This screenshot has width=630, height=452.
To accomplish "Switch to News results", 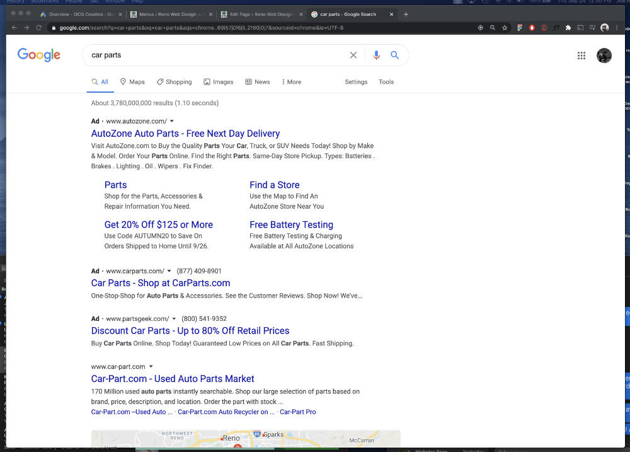I will pos(258,81).
